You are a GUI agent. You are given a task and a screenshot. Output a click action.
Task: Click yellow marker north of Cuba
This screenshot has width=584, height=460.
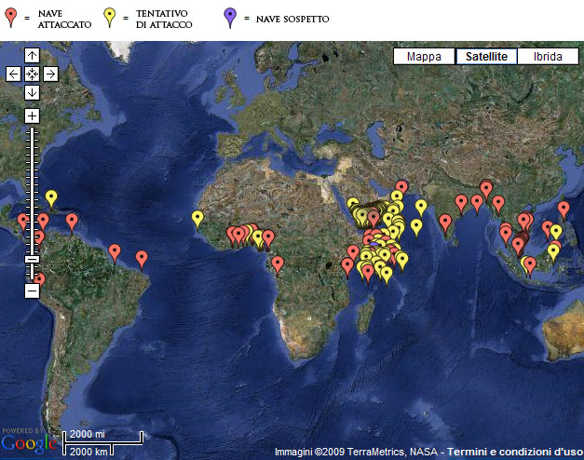click(x=51, y=197)
